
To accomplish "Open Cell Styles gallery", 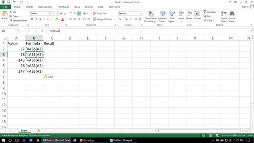I will (x=172, y=17).
